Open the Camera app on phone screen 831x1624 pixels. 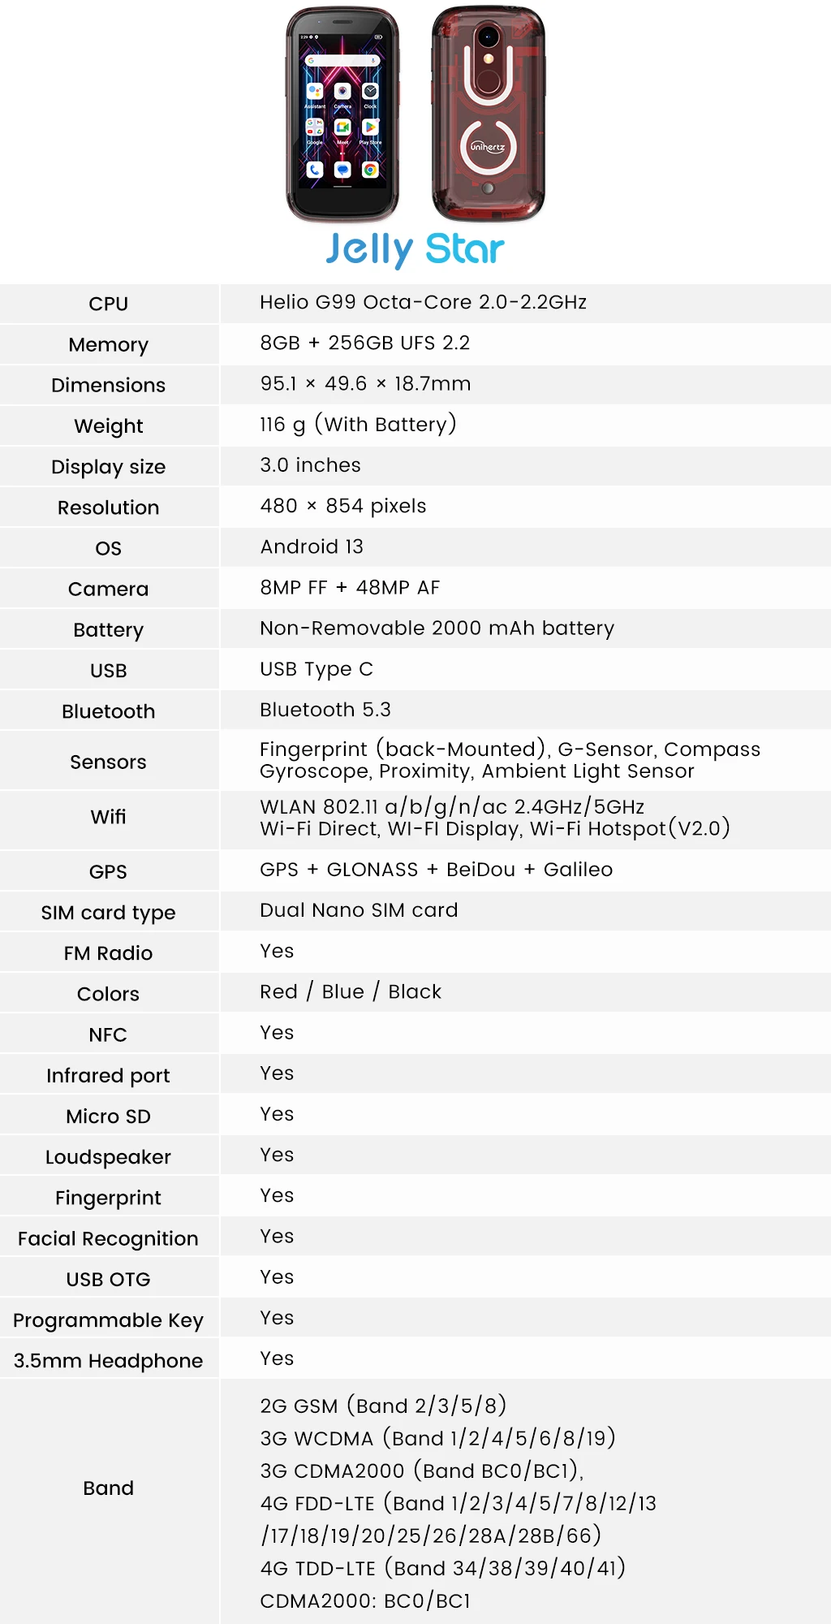pos(342,93)
